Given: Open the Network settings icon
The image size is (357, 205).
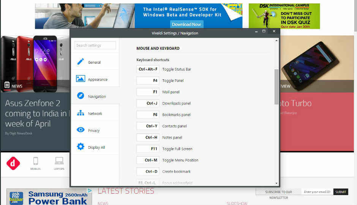Looking at the screenshot, I should (x=81, y=113).
